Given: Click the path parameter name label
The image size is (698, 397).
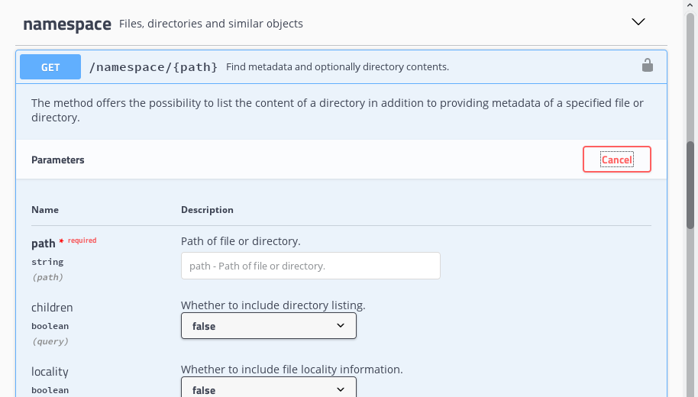Looking at the screenshot, I should pyautogui.click(x=44, y=244).
